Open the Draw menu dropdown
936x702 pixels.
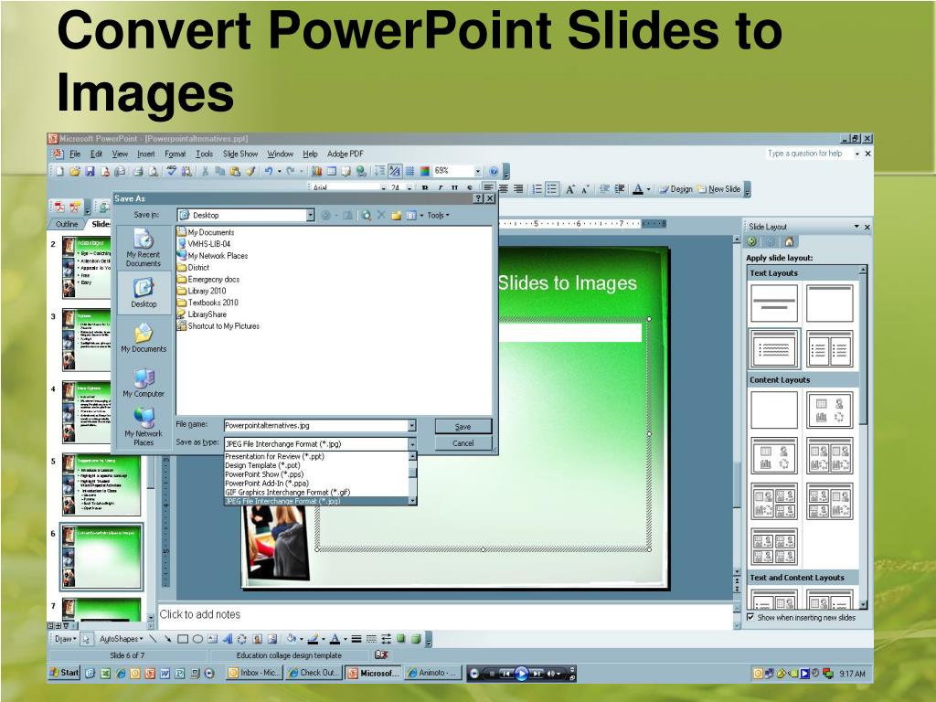click(64, 639)
